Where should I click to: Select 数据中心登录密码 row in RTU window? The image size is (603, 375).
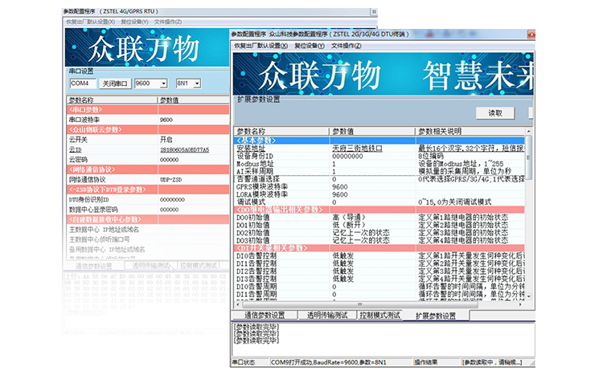[x=148, y=210]
